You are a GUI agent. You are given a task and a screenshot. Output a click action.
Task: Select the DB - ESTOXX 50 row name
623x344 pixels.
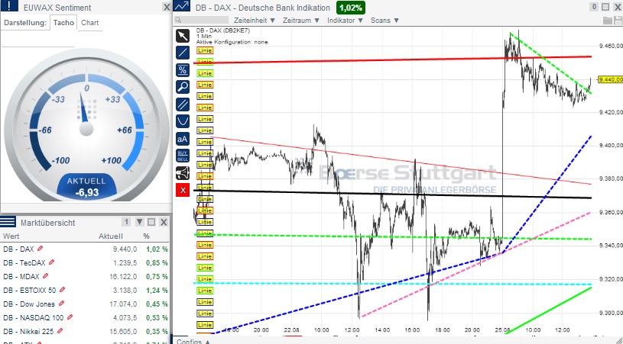(29, 290)
